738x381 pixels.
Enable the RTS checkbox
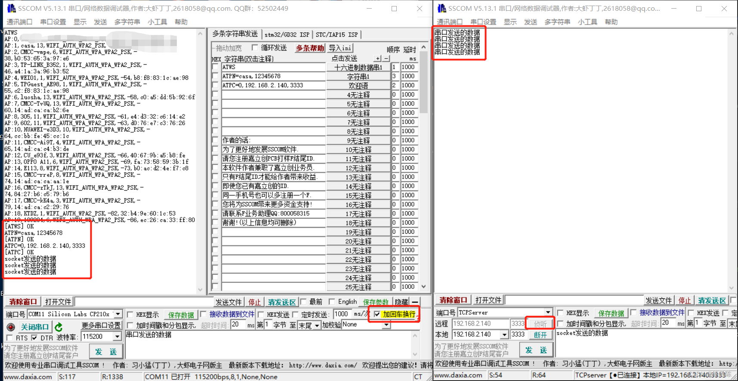(x=9, y=338)
